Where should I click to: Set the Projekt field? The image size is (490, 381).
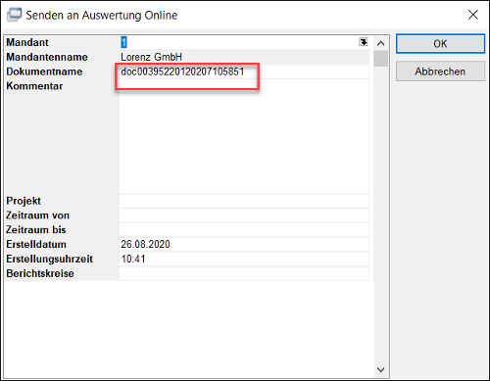(x=244, y=201)
